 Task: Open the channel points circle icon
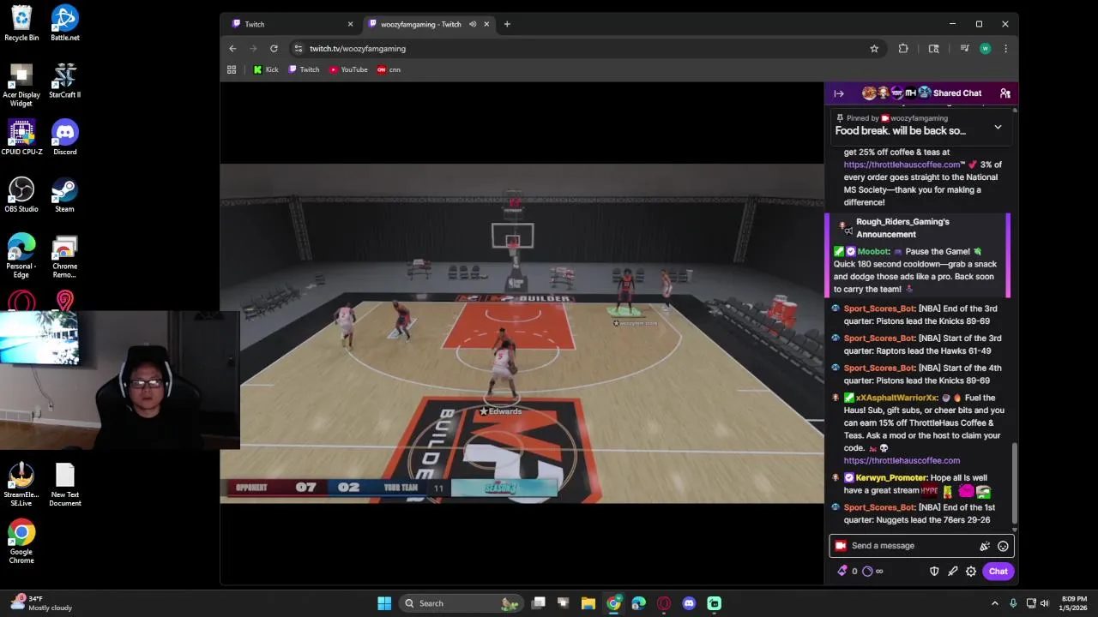point(867,572)
